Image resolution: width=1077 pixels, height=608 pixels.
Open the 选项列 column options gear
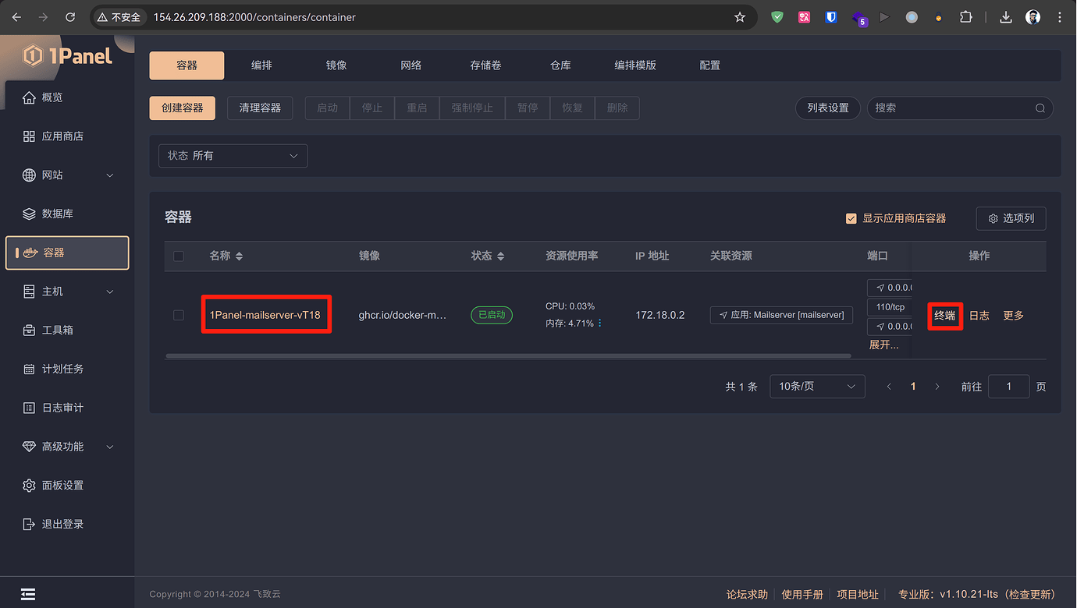click(1011, 218)
